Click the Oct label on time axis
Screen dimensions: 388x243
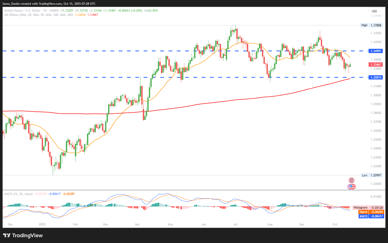click(335, 224)
